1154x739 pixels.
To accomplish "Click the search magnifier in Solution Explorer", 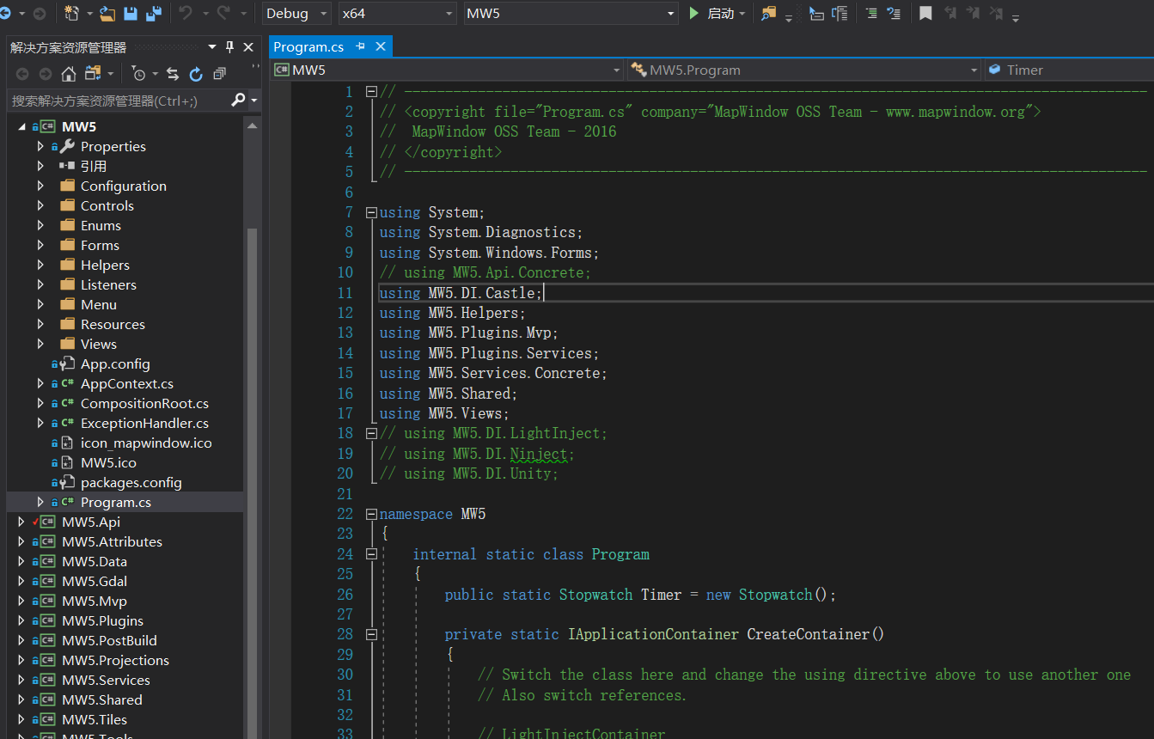I will click(x=239, y=101).
